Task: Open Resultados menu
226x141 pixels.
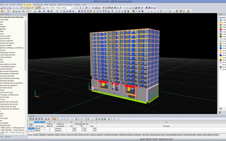Action: tap(28, 5)
